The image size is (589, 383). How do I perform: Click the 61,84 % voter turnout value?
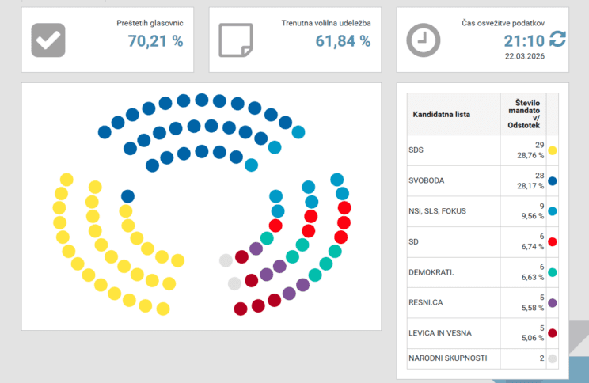(344, 41)
